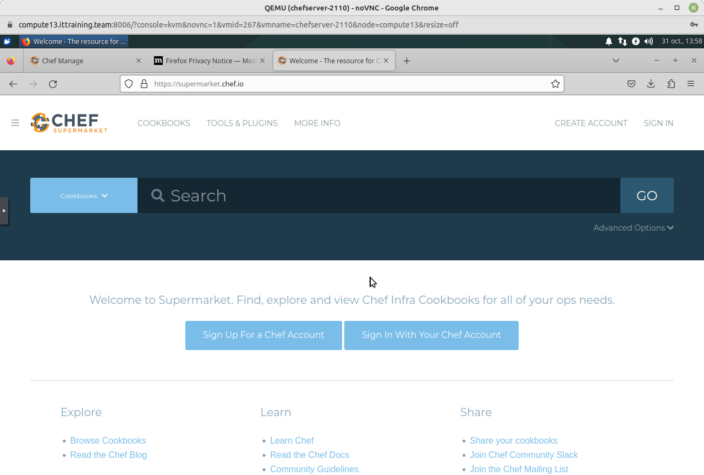Reload the page in Firefox
The height and width of the screenshot is (475, 704).
[53, 84]
